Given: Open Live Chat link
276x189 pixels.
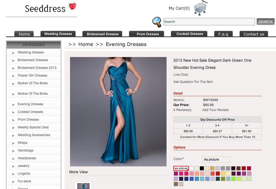Looking at the screenshot, I should tap(181, 75).
